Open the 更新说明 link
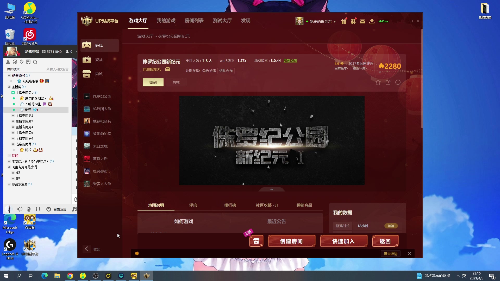Image resolution: width=500 pixels, height=281 pixels. tap(290, 61)
